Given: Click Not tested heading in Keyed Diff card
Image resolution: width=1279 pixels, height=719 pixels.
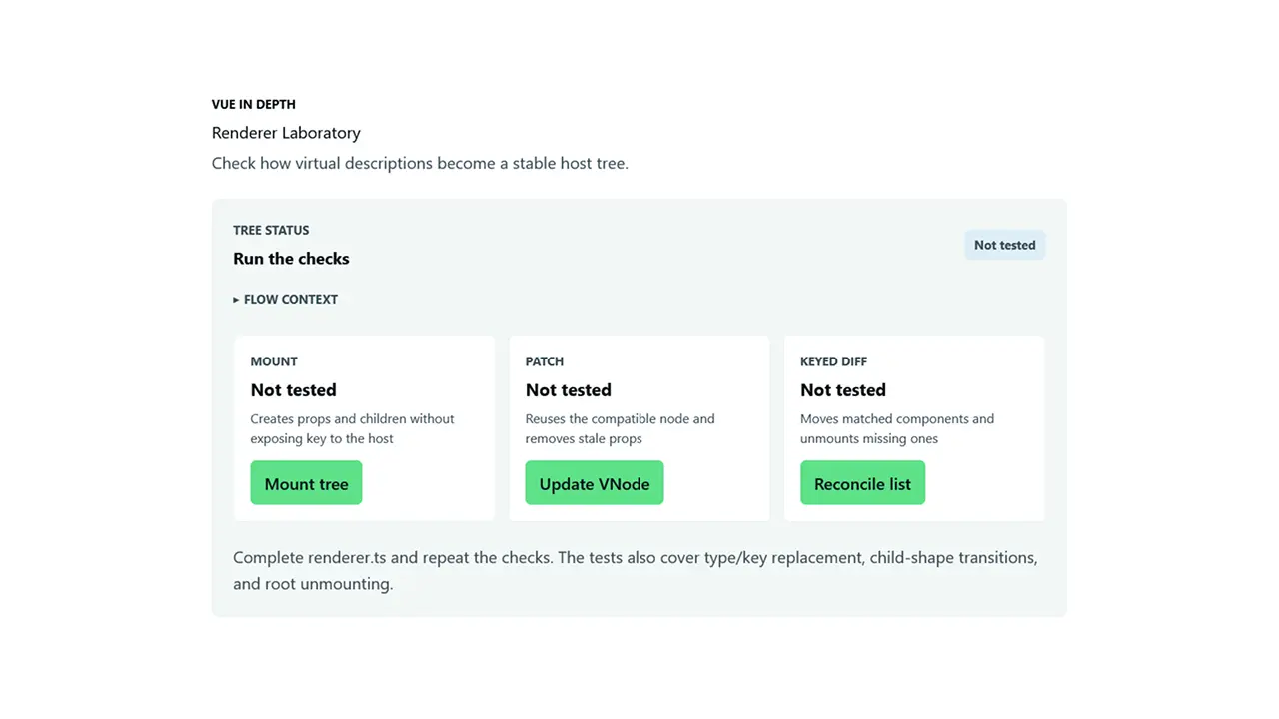Looking at the screenshot, I should click(843, 390).
